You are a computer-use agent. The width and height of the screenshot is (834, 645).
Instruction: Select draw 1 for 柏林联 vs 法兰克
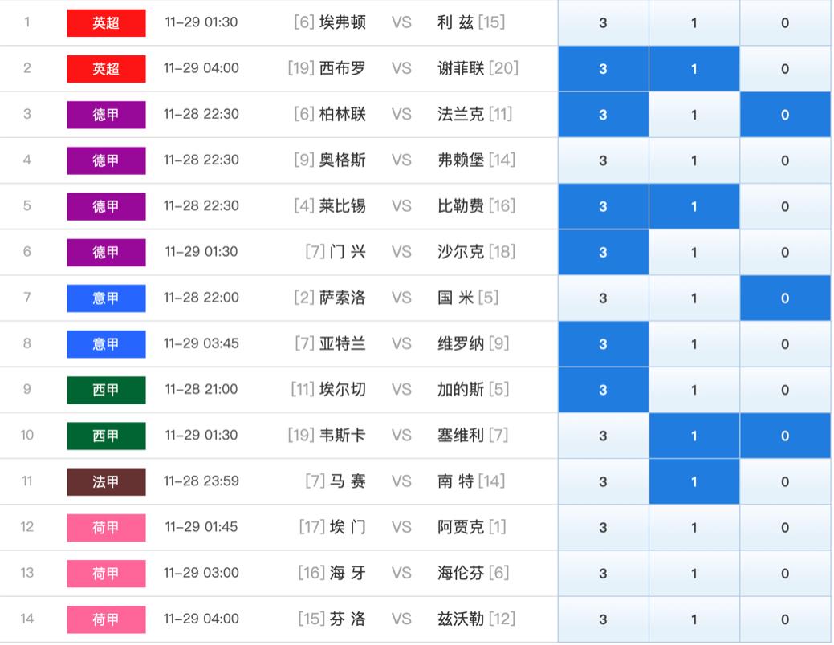694,115
